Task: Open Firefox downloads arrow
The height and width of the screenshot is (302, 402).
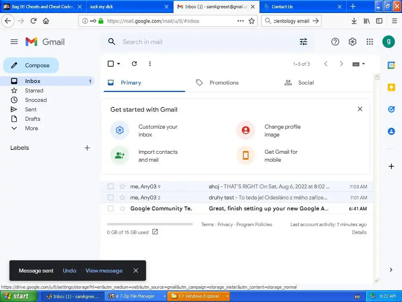Action: pos(354,21)
